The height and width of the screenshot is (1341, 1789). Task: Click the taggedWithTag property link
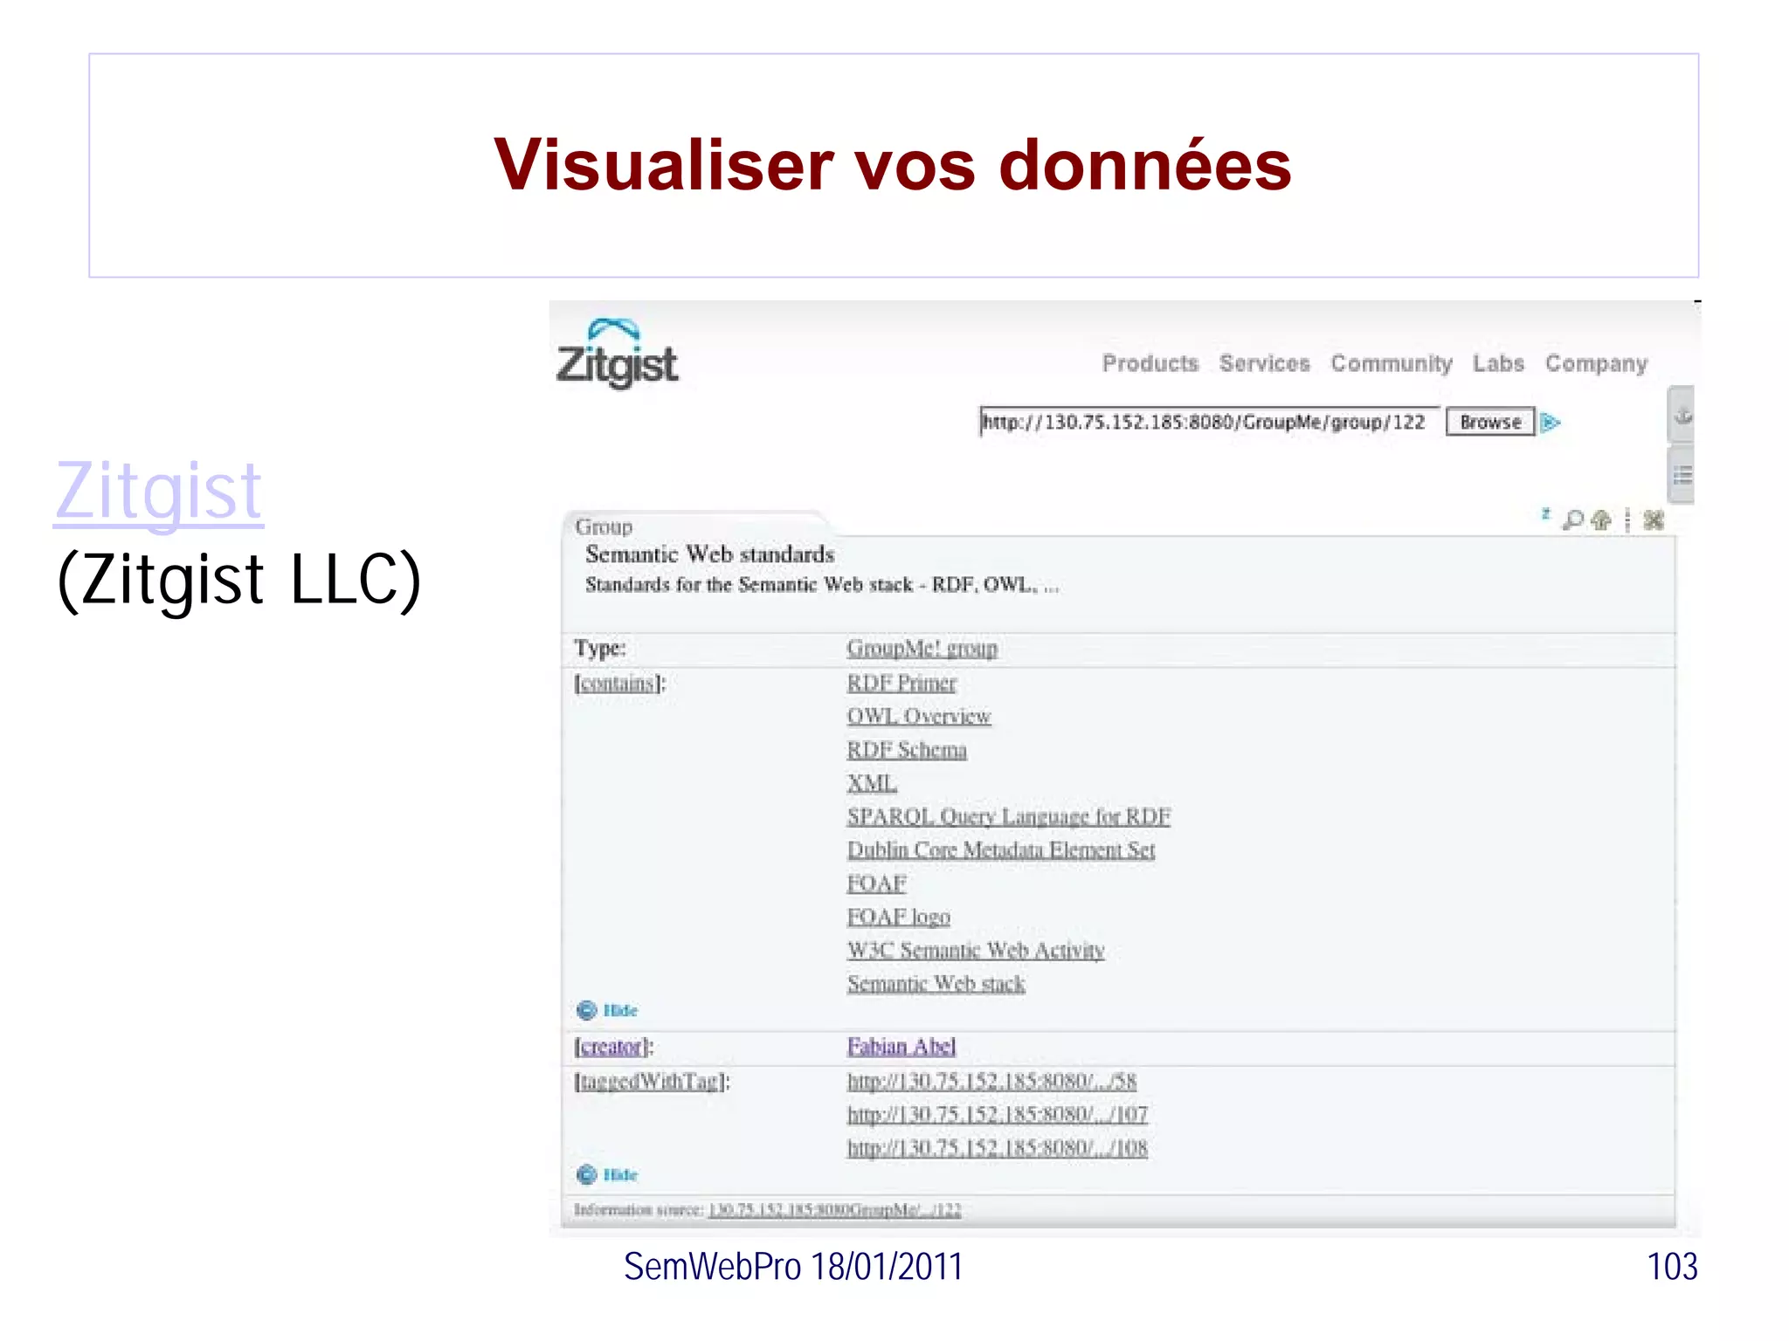tap(650, 1082)
